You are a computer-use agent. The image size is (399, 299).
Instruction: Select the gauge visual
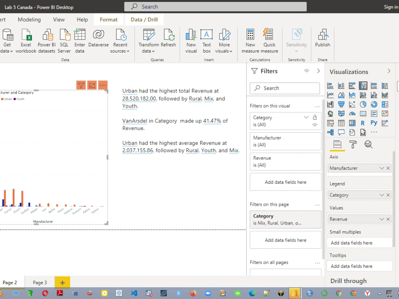(x=352, y=114)
